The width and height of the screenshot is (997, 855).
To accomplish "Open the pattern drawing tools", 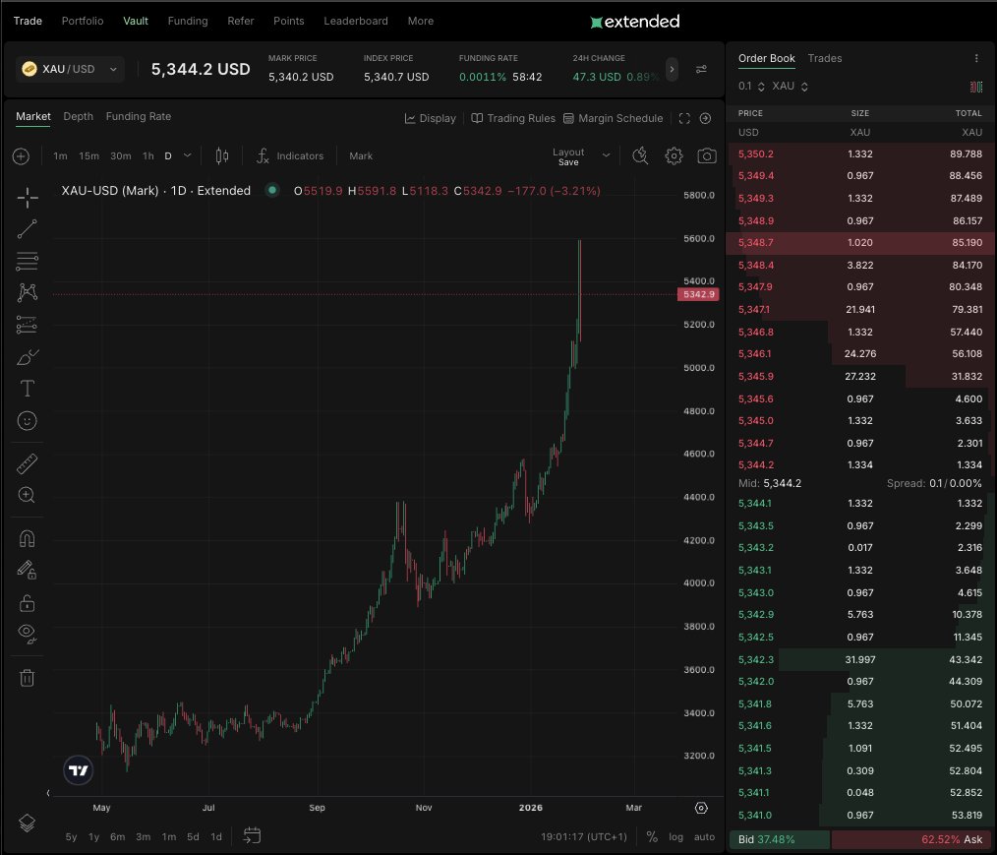I will tap(27, 292).
